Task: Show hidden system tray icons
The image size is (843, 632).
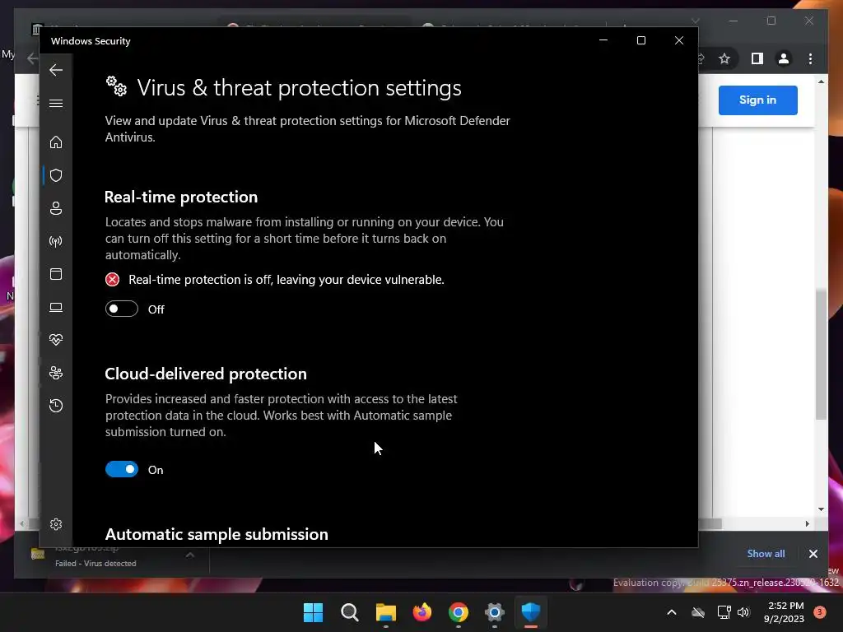Action: pos(672,612)
